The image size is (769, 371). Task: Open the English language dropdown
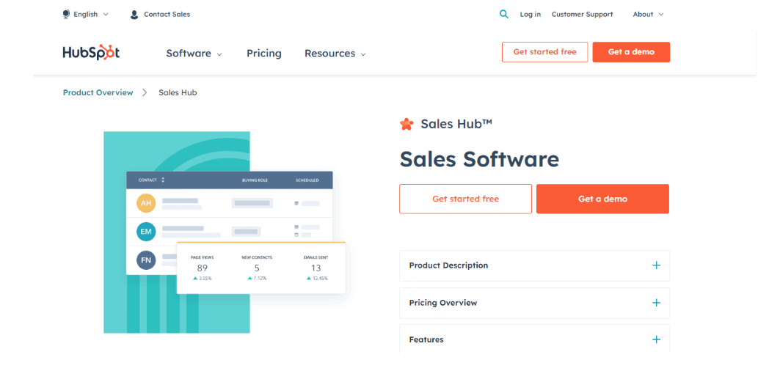pos(86,14)
